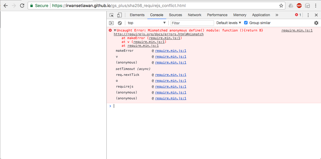The height and width of the screenshot is (159, 321).
Task: Toggle the device toolbar icon
Action: (x=119, y=15)
